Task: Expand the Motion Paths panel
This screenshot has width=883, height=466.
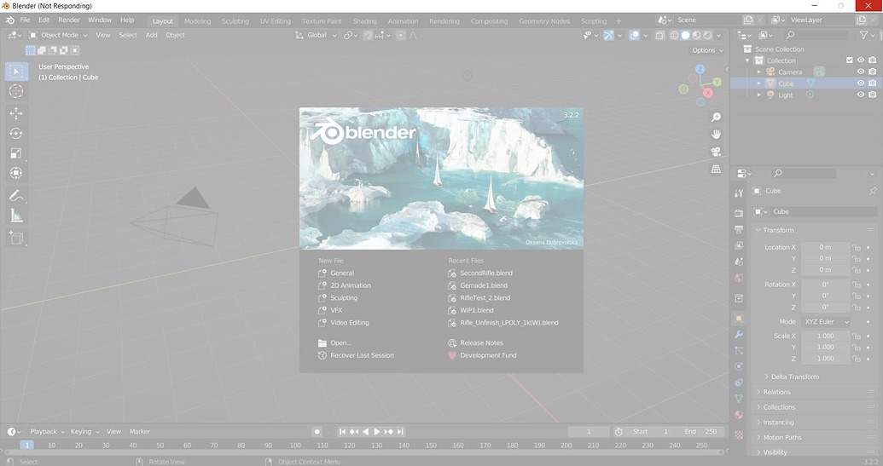Action: (781, 437)
